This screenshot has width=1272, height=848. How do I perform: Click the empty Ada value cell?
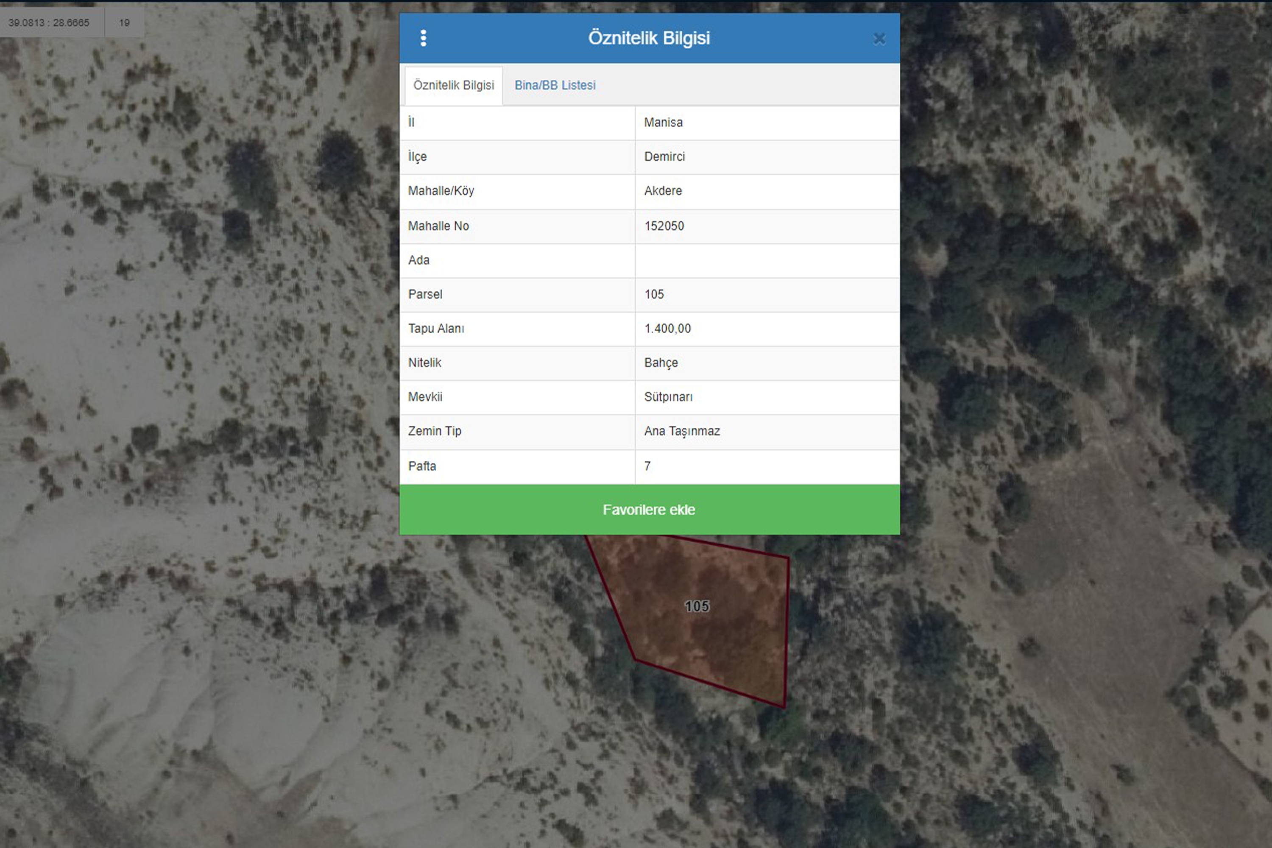click(767, 261)
